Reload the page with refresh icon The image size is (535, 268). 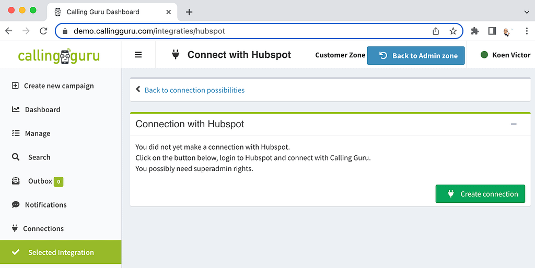[x=43, y=31]
